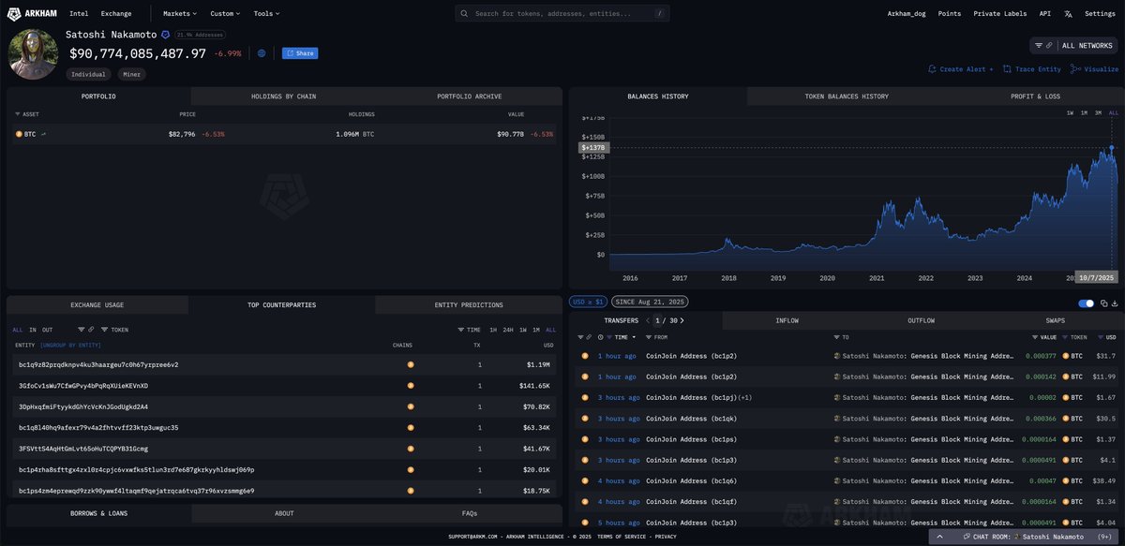Click chain link icon beside All Networks
Screen dimensions: 1125x546
click(1049, 45)
